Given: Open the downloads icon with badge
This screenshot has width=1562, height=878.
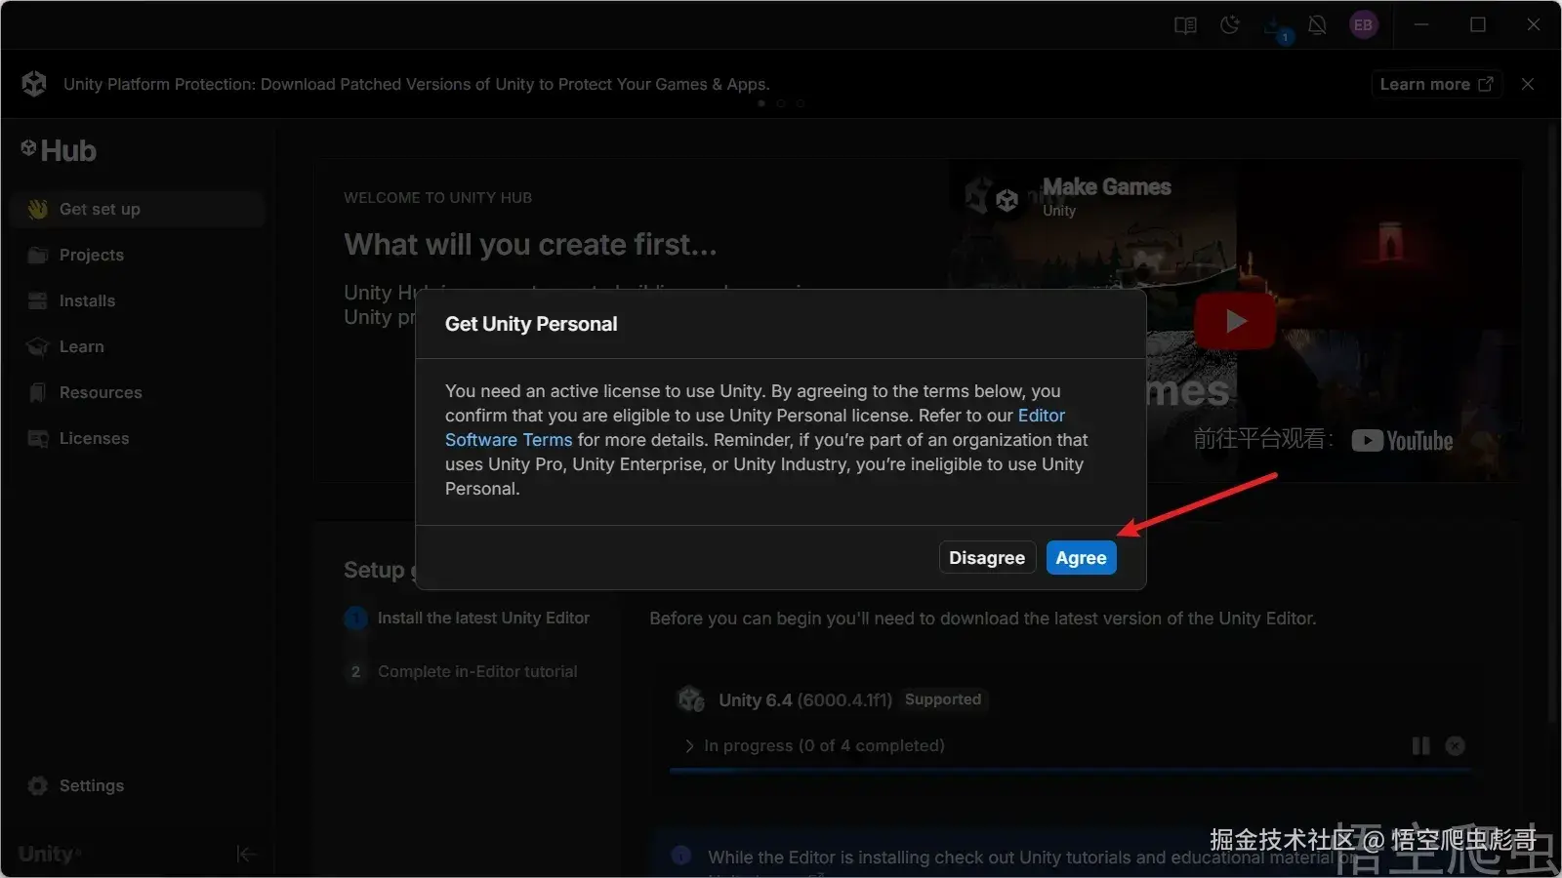Looking at the screenshot, I should [x=1277, y=28].
